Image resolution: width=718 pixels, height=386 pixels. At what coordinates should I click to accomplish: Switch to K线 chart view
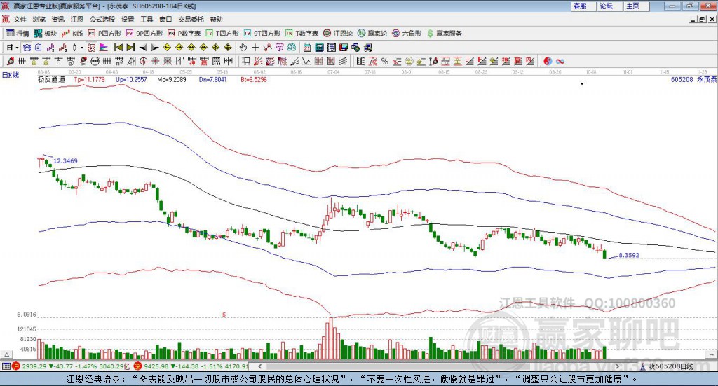coord(72,34)
